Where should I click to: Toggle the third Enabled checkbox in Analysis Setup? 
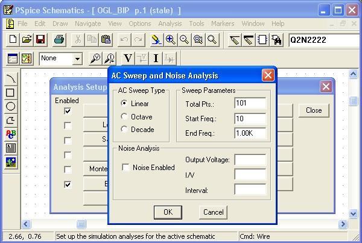coord(68,140)
